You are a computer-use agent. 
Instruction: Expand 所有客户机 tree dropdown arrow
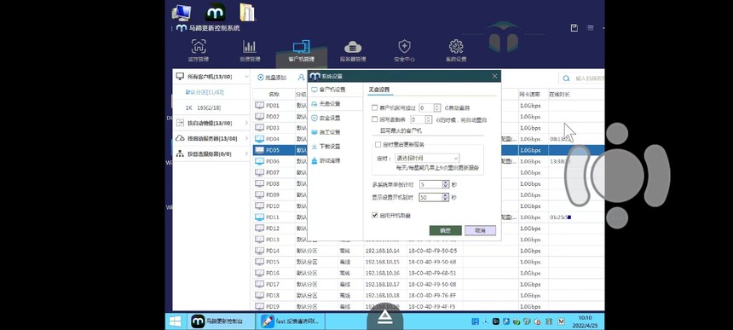point(246,76)
